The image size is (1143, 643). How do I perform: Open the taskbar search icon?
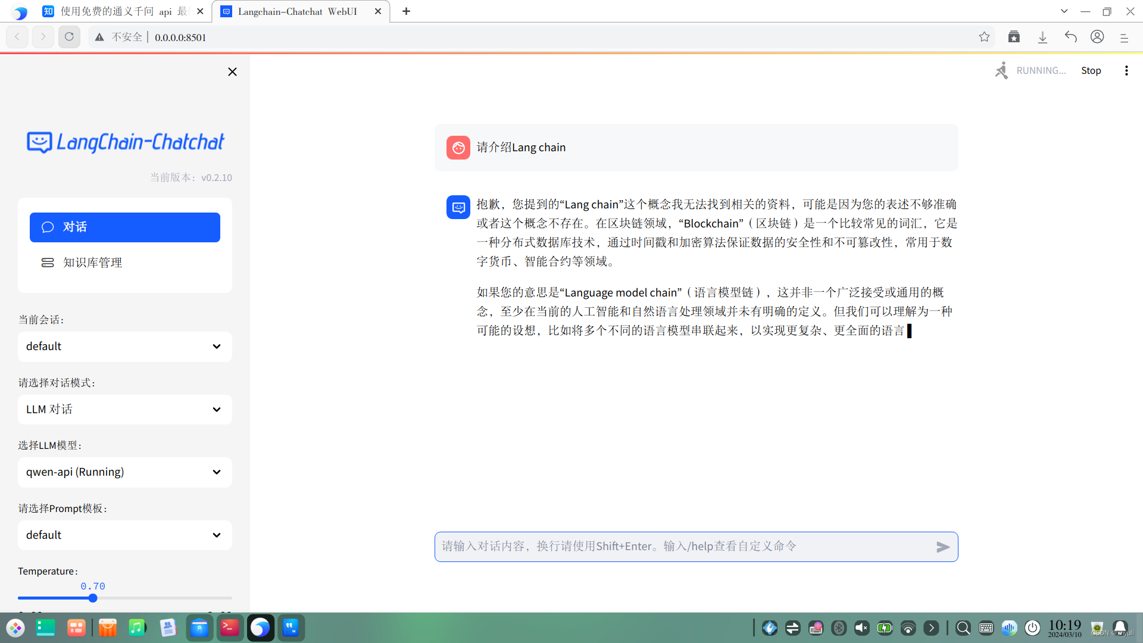(x=963, y=628)
